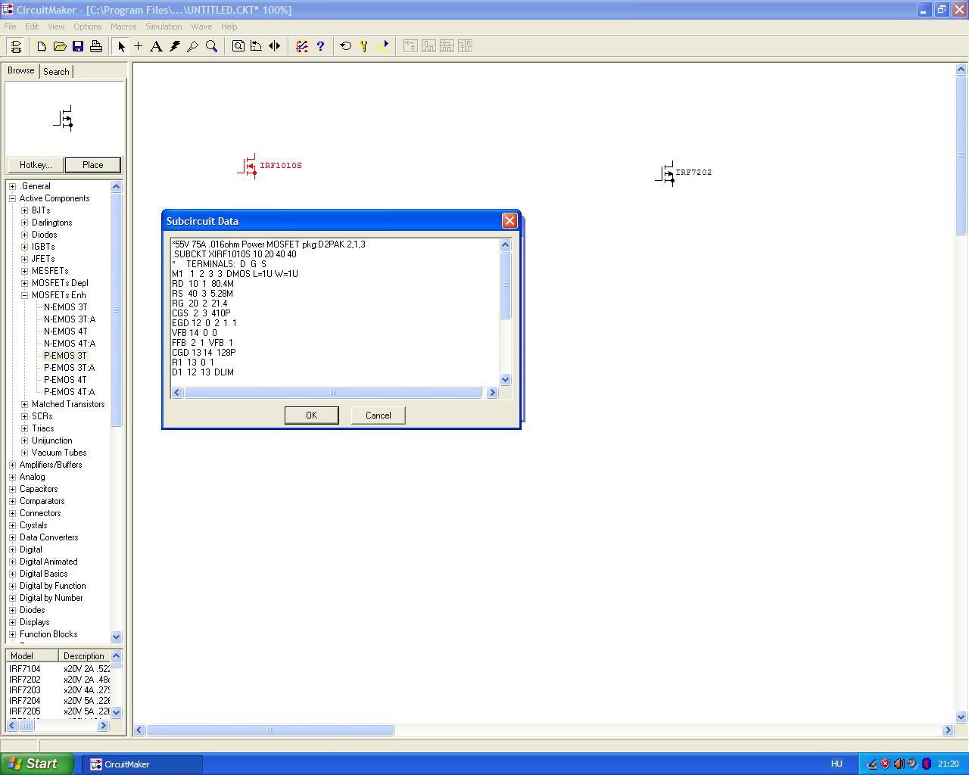Click the subcircuit text scroll down arrow
969x775 pixels.
506,380
